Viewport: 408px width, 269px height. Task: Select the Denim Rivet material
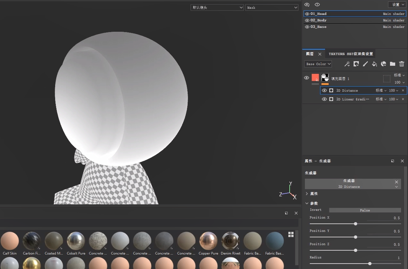[231, 243]
